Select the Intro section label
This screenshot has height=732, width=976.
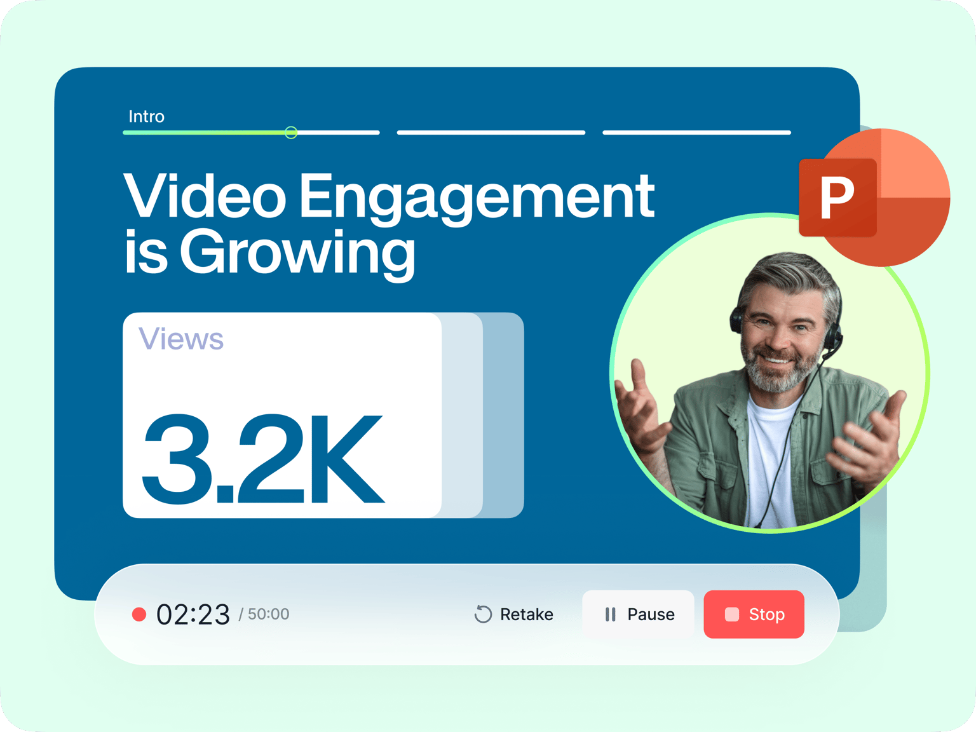point(147,116)
